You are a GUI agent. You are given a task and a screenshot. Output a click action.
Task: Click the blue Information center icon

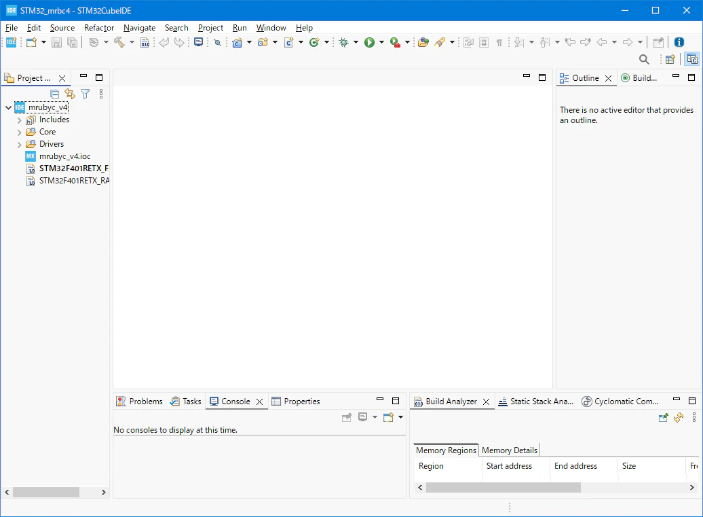(679, 42)
